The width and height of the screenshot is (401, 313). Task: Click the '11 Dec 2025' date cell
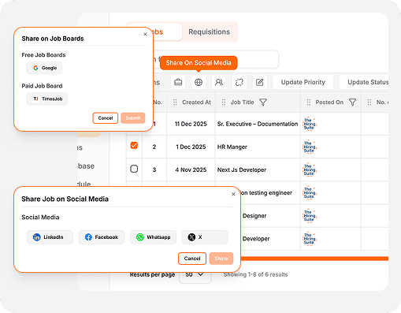coord(191,124)
